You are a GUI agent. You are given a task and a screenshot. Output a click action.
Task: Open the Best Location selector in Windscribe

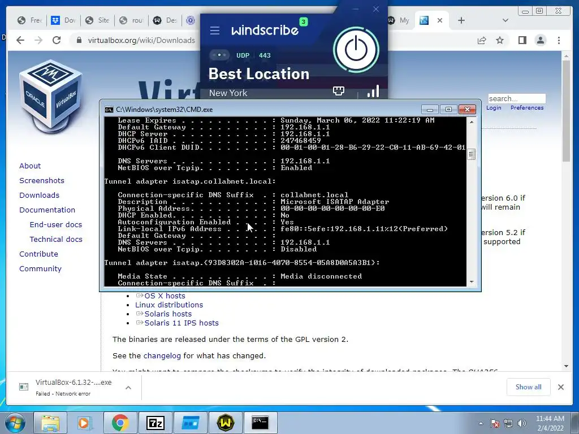click(259, 74)
